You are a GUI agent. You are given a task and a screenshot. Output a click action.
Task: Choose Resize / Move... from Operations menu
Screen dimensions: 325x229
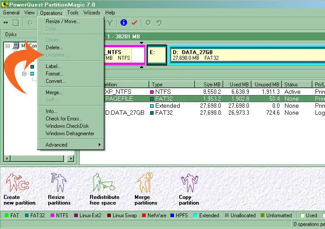(70, 21)
